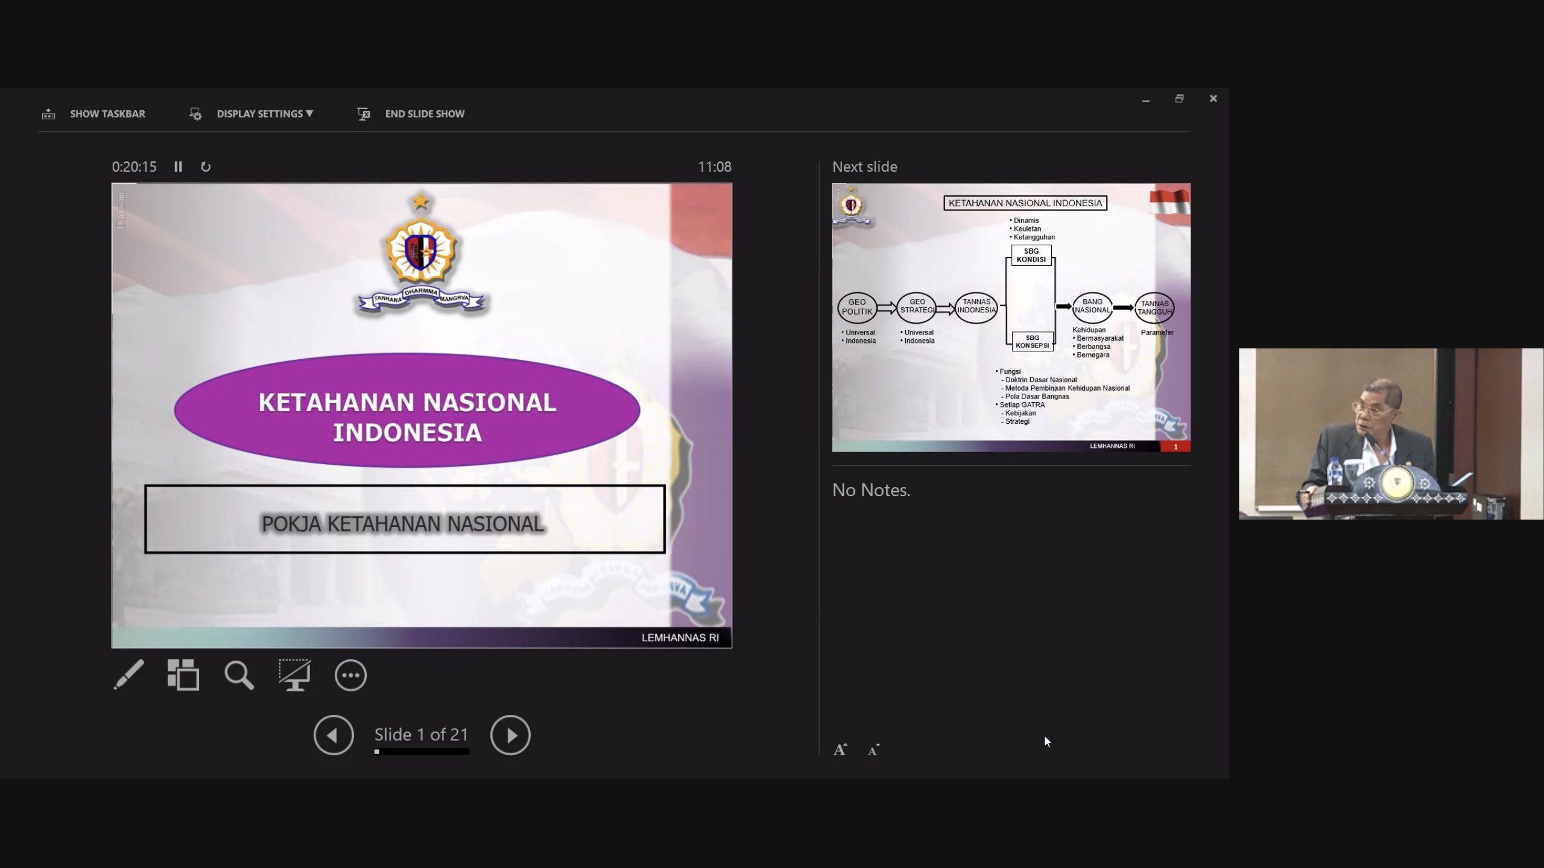Close the presenter view window

click(1213, 98)
